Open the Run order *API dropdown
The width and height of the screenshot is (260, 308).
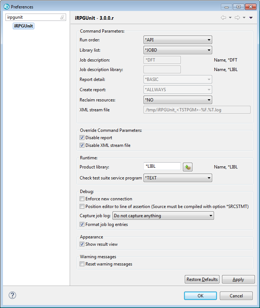pos(178,40)
